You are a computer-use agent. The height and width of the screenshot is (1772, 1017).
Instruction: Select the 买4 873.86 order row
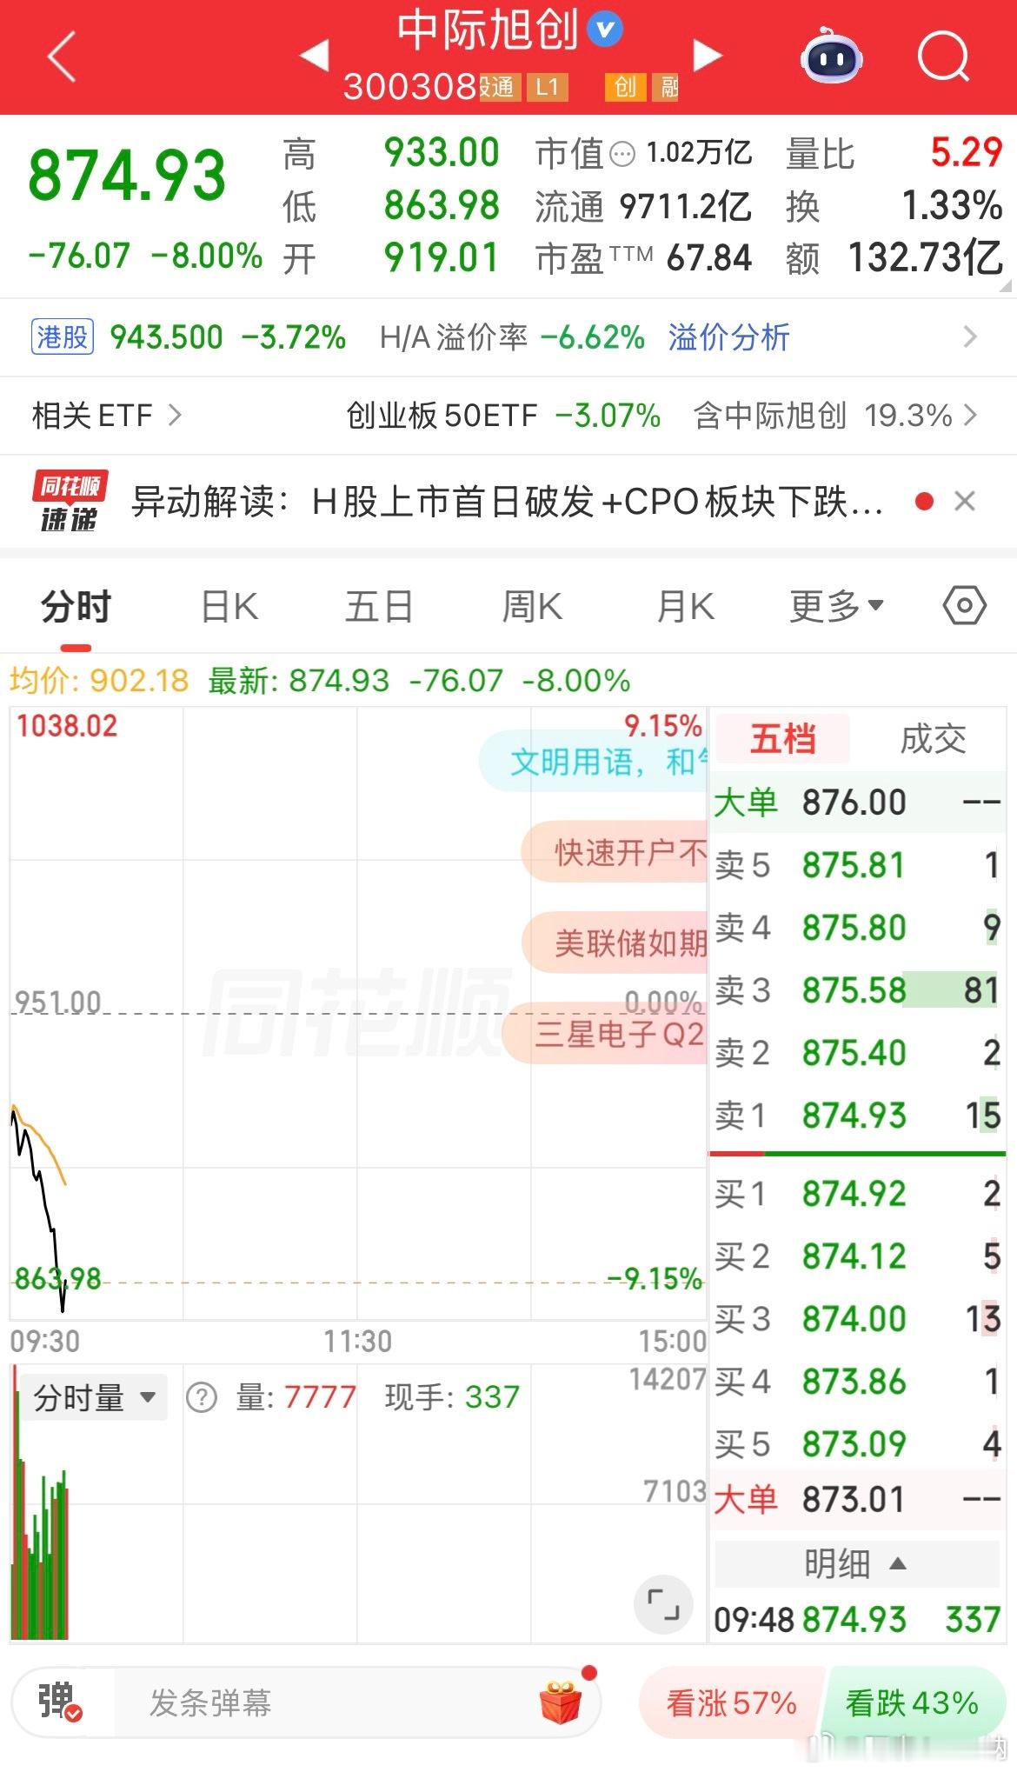pos(857,1382)
